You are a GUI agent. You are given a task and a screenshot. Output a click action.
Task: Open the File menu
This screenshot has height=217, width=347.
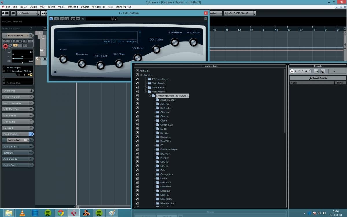[x=8, y=7]
